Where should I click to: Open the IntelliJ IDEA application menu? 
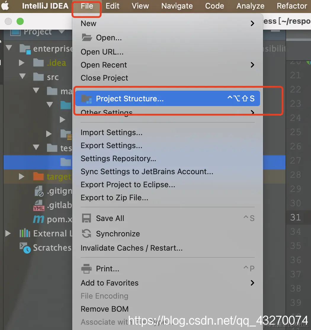(45, 6)
